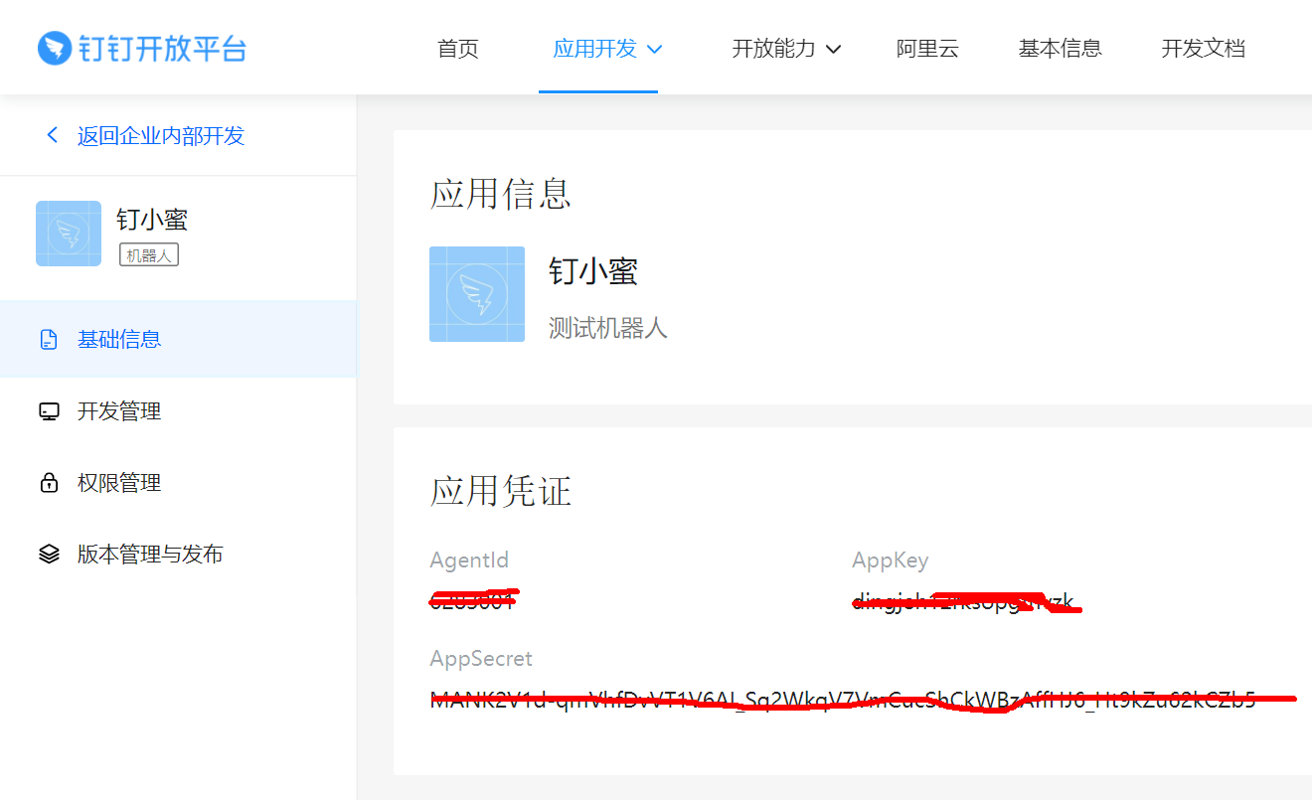Expand the 开放能力 dropdown arrow
The image size is (1312, 800).
pos(834,50)
